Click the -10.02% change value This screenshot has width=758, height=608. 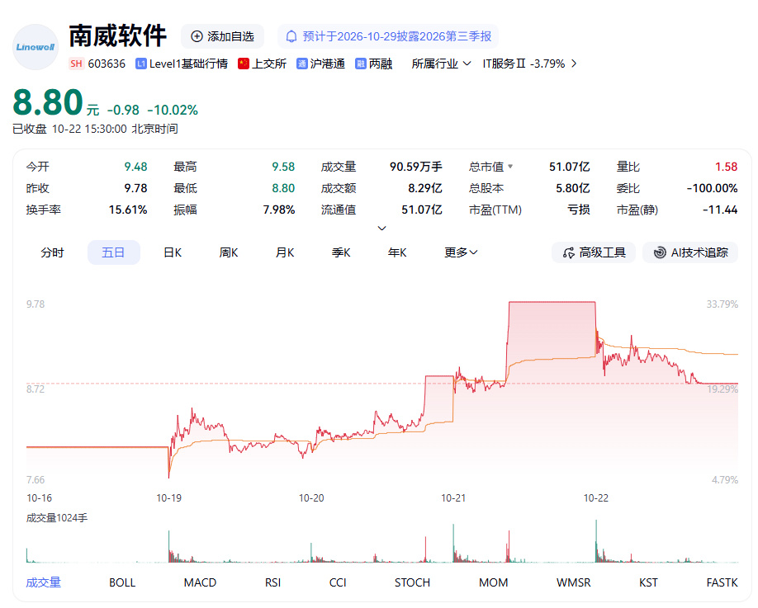[173, 110]
